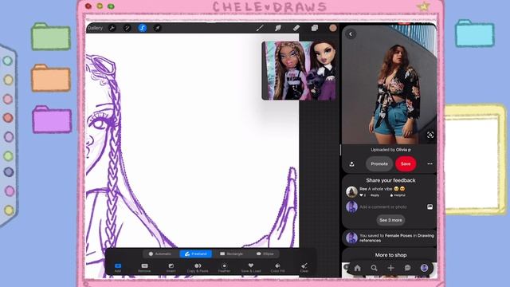Open Pinterest profile avatar tab
Screen dimensions: 510x287
click(x=424, y=268)
